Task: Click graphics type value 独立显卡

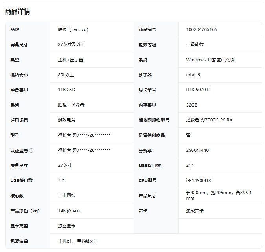Action: point(66,226)
